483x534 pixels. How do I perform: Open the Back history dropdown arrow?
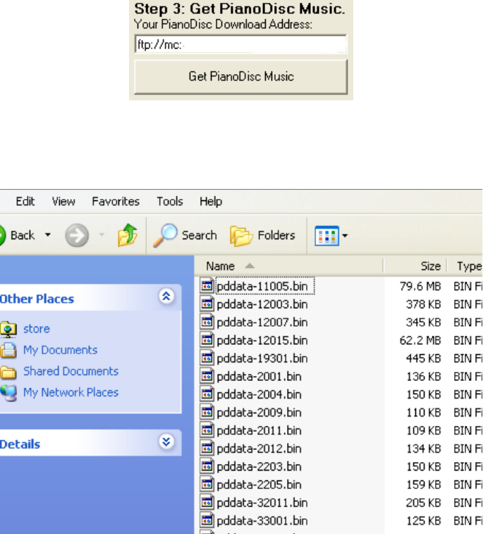pyautogui.click(x=48, y=235)
